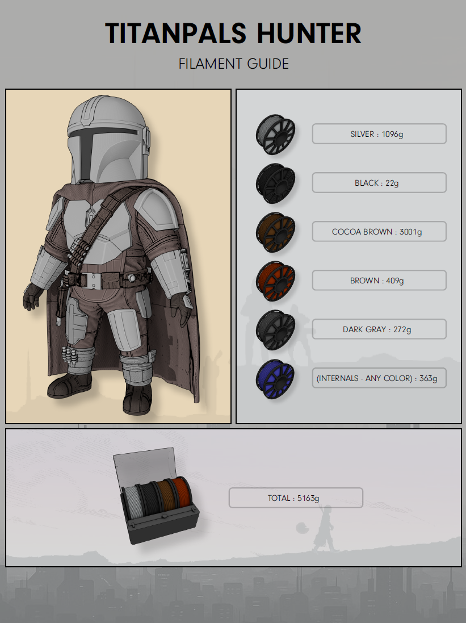Select the cocoa brown filament spool
The image size is (466, 623).
pos(275,232)
